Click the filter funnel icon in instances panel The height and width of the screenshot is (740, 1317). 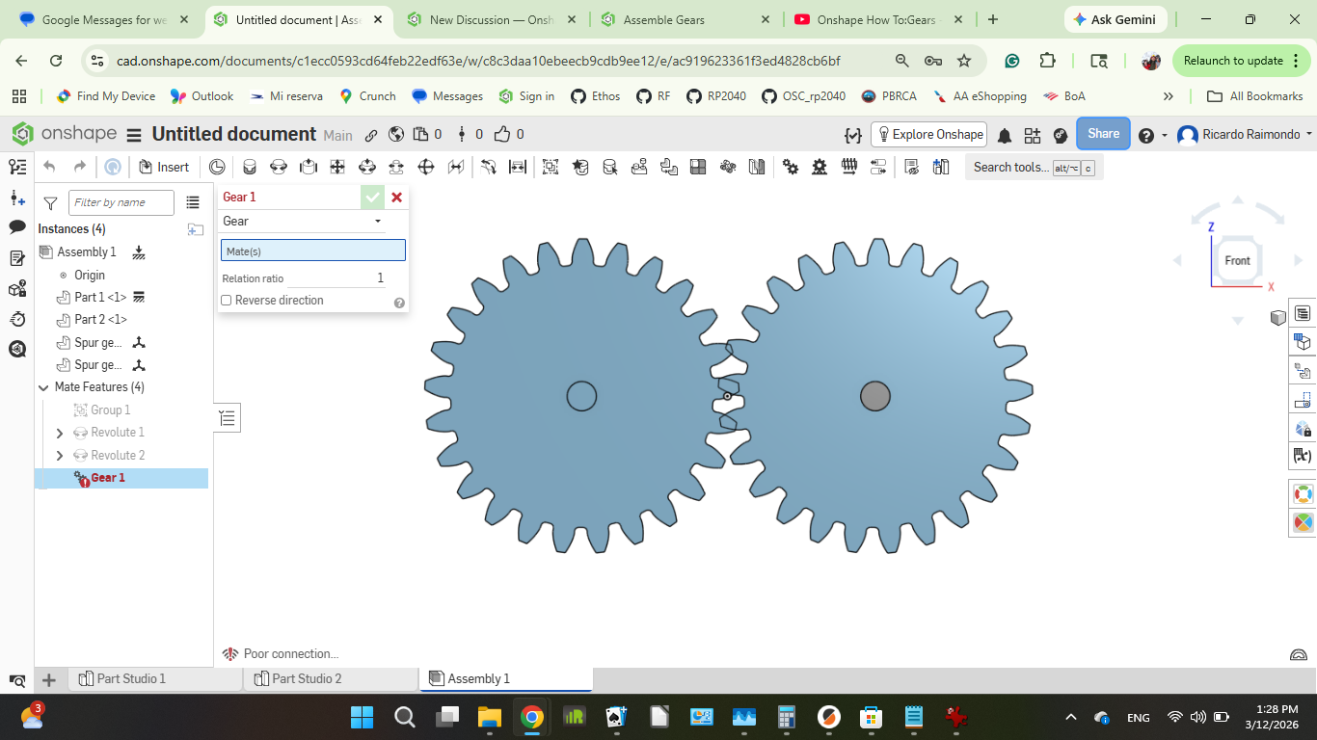(x=51, y=203)
